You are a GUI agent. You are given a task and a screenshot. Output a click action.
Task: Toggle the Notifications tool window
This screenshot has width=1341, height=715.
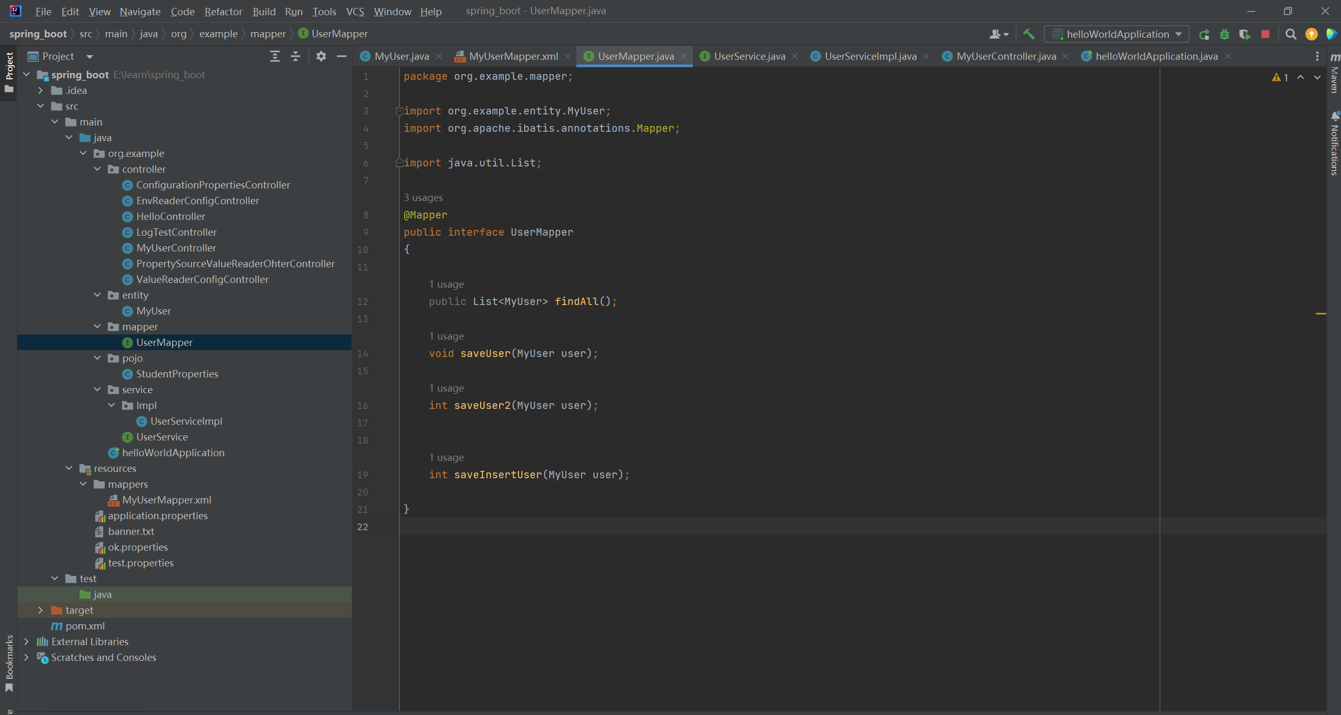1335,144
